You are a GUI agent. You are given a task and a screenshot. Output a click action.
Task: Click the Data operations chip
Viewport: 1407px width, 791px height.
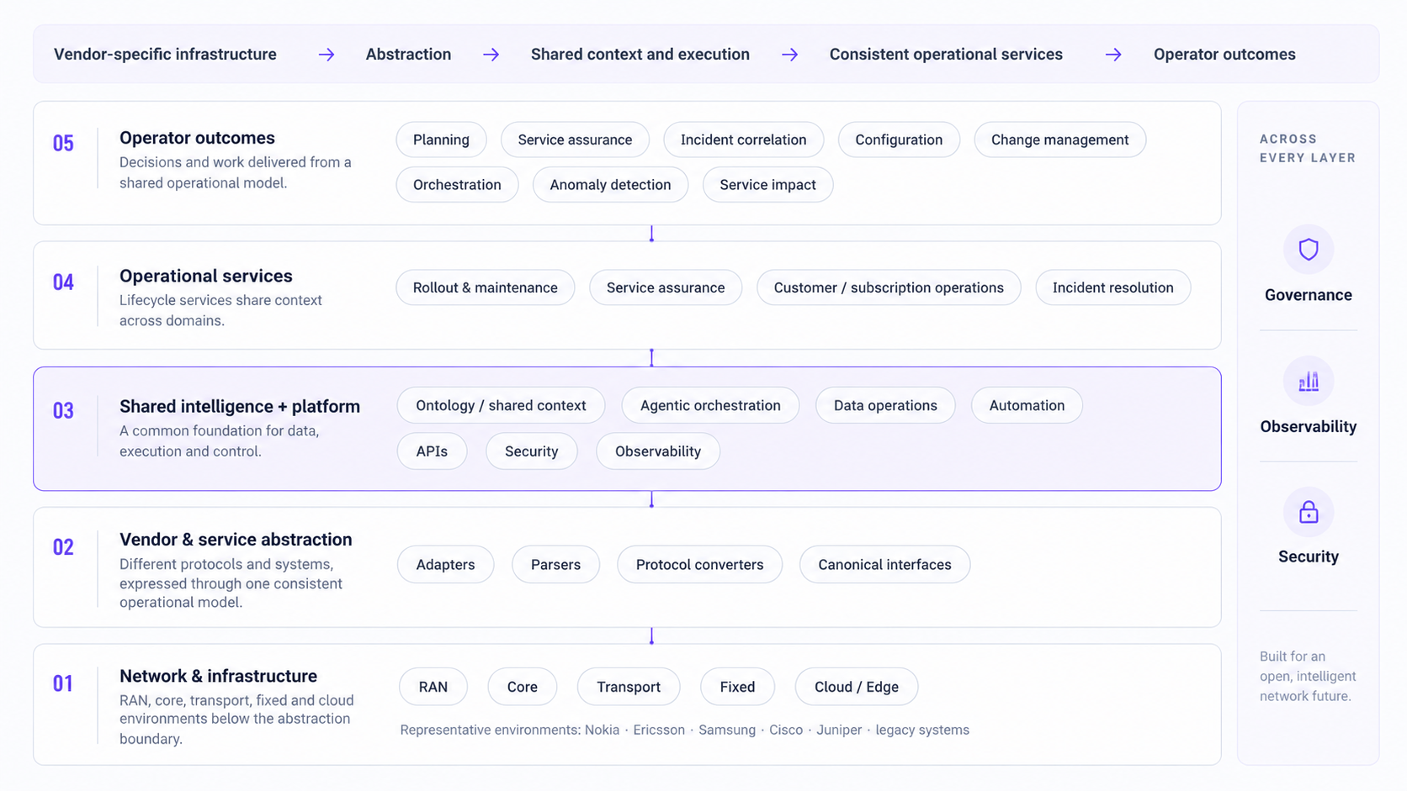click(x=885, y=405)
